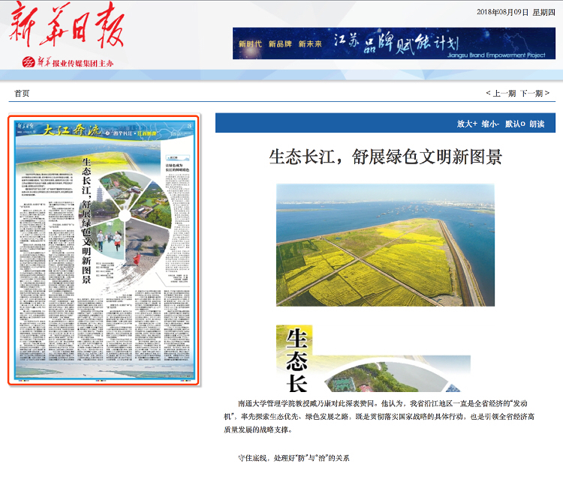Click the 新华日报 calligraphy logo
The image size is (563, 479).
pos(66,28)
